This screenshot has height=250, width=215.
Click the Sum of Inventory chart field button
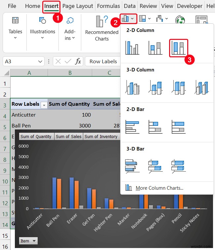click(101, 136)
